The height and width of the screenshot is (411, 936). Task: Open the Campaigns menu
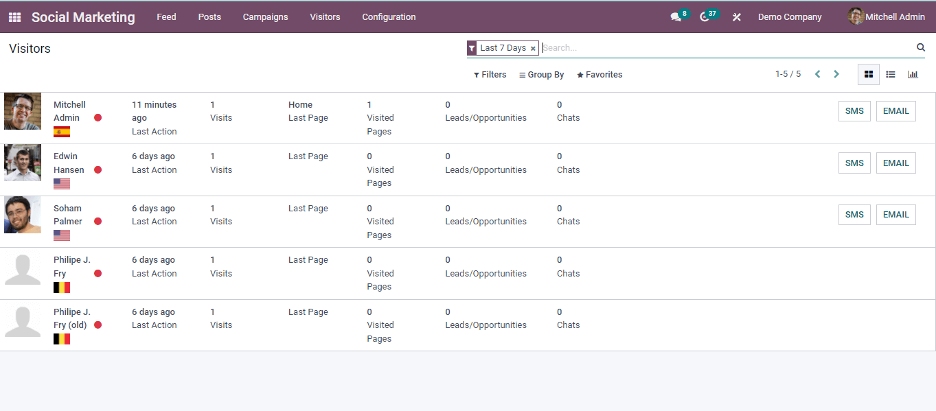pos(265,17)
